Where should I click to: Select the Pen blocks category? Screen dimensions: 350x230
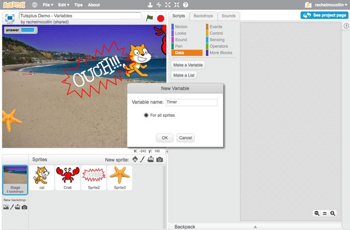coord(187,46)
